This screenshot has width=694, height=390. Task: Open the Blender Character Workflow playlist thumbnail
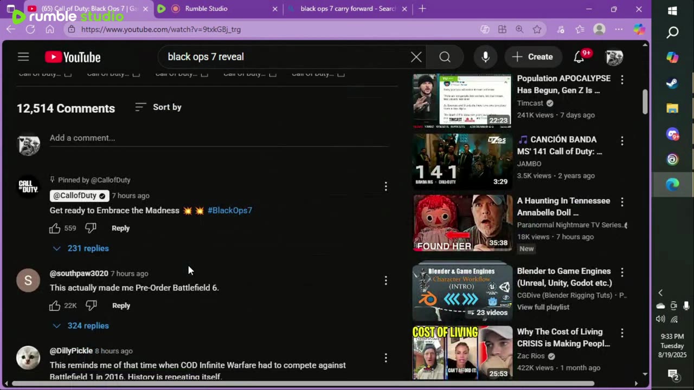point(462,292)
